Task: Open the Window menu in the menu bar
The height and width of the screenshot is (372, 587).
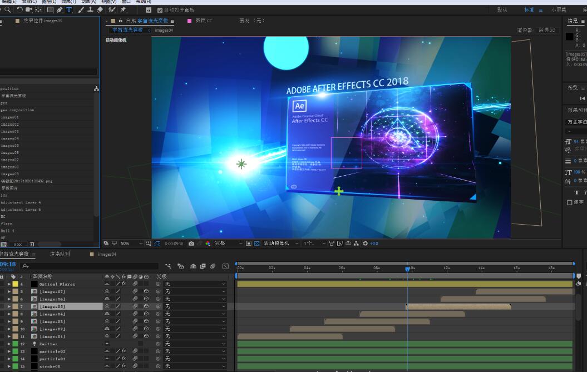Action: (126, 2)
